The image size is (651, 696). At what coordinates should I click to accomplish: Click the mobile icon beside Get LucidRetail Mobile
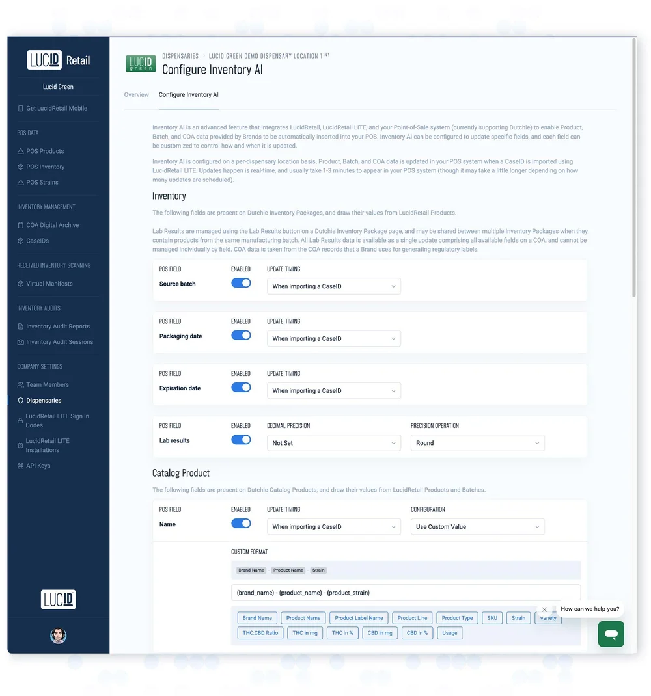point(20,109)
